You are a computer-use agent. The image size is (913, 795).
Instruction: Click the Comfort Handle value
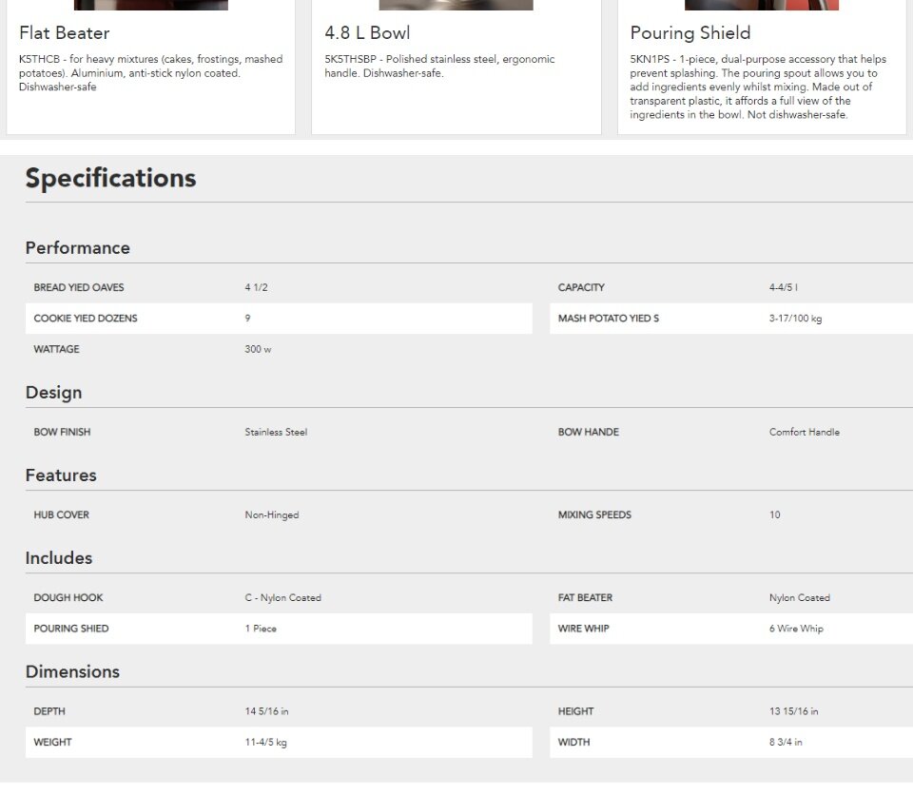[x=805, y=432]
